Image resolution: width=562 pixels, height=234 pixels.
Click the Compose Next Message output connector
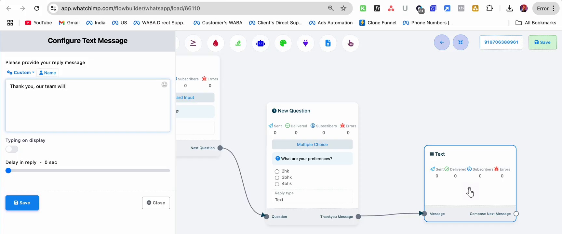pos(516,214)
